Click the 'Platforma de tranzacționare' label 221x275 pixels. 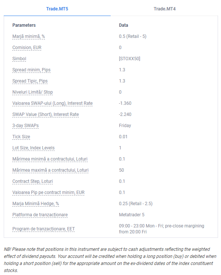click(x=40, y=215)
